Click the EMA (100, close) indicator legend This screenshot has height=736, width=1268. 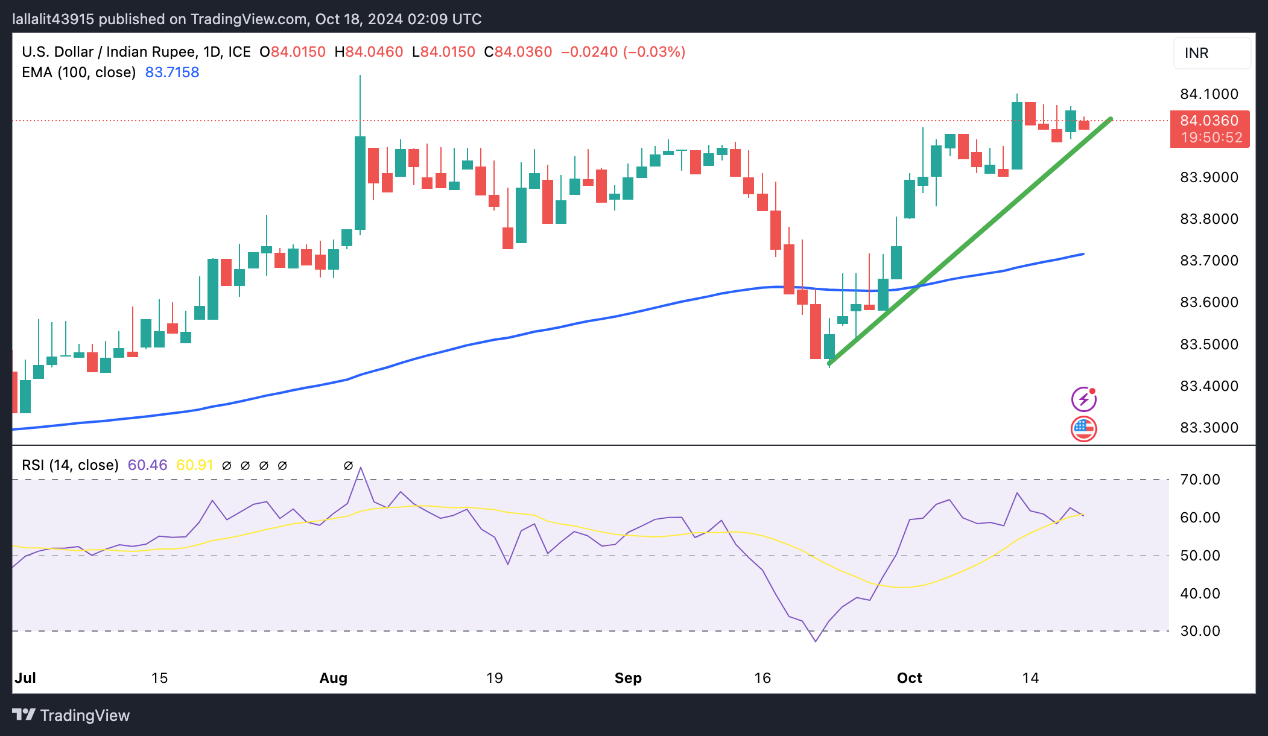(x=78, y=72)
